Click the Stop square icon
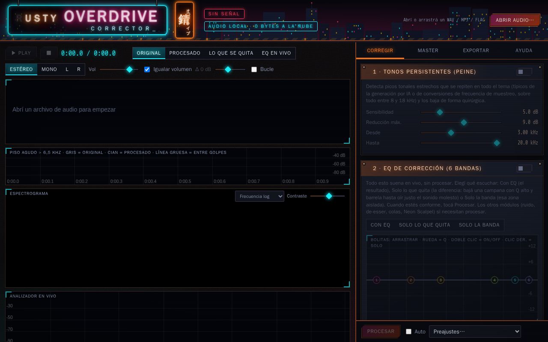Image resolution: width=548 pixels, height=342 pixels. tap(49, 53)
